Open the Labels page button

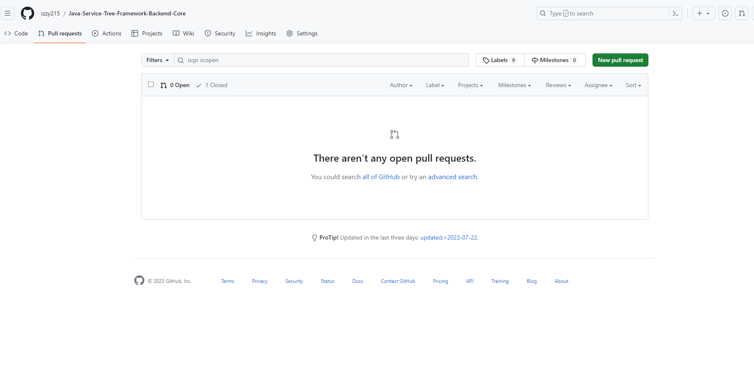click(500, 60)
